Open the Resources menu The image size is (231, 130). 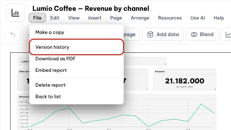[170, 18]
